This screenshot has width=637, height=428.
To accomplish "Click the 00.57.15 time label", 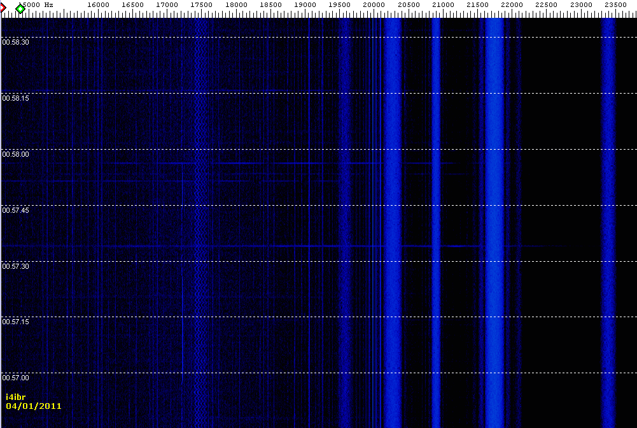I will 15,322.
